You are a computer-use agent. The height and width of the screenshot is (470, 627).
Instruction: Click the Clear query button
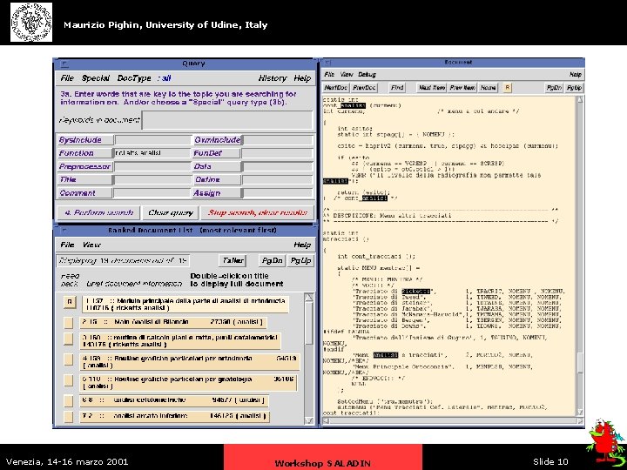pyautogui.click(x=171, y=212)
